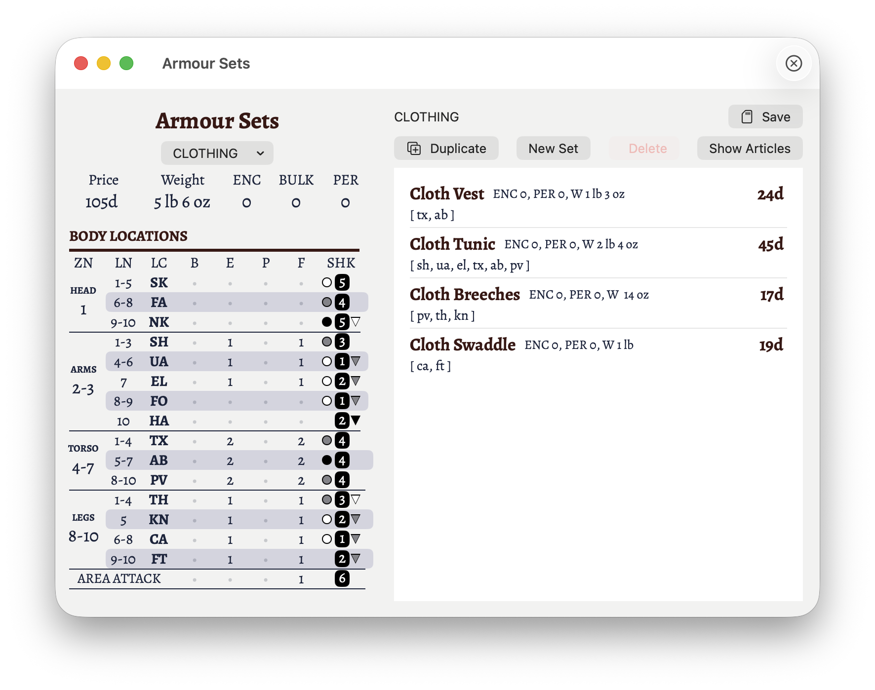Click the filled black triangle on HA row

click(356, 421)
